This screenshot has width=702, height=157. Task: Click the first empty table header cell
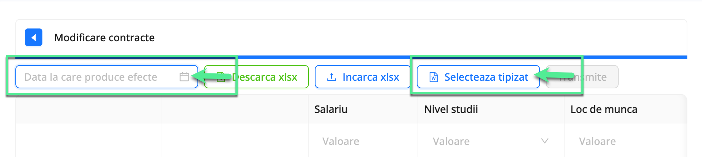pyautogui.click(x=89, y=109)
